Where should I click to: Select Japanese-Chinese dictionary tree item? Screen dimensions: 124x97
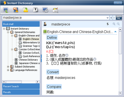point(29,63)
